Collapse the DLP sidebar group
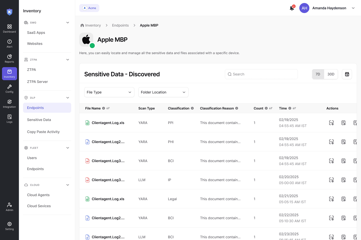The image size is (361, 240). (68, 98)
